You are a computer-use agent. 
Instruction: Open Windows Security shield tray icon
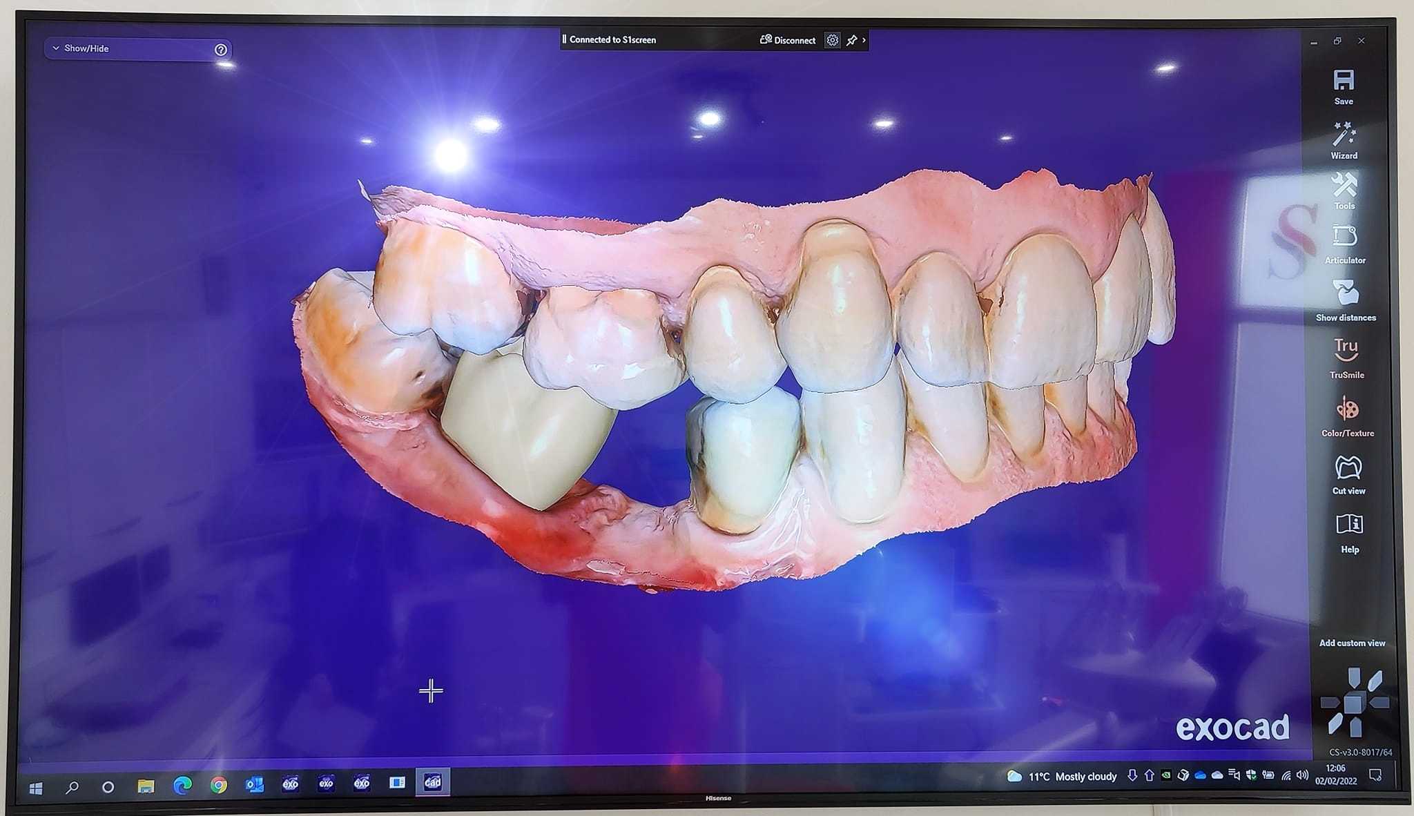(x=1251, y=775)
